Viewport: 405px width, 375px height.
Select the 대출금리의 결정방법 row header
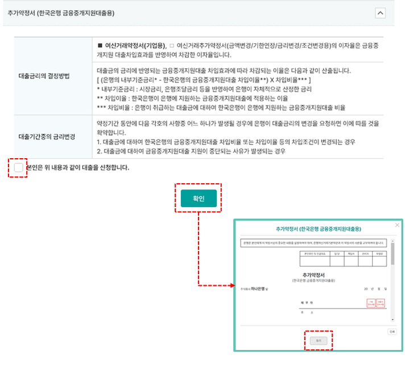tap(44, 76)
